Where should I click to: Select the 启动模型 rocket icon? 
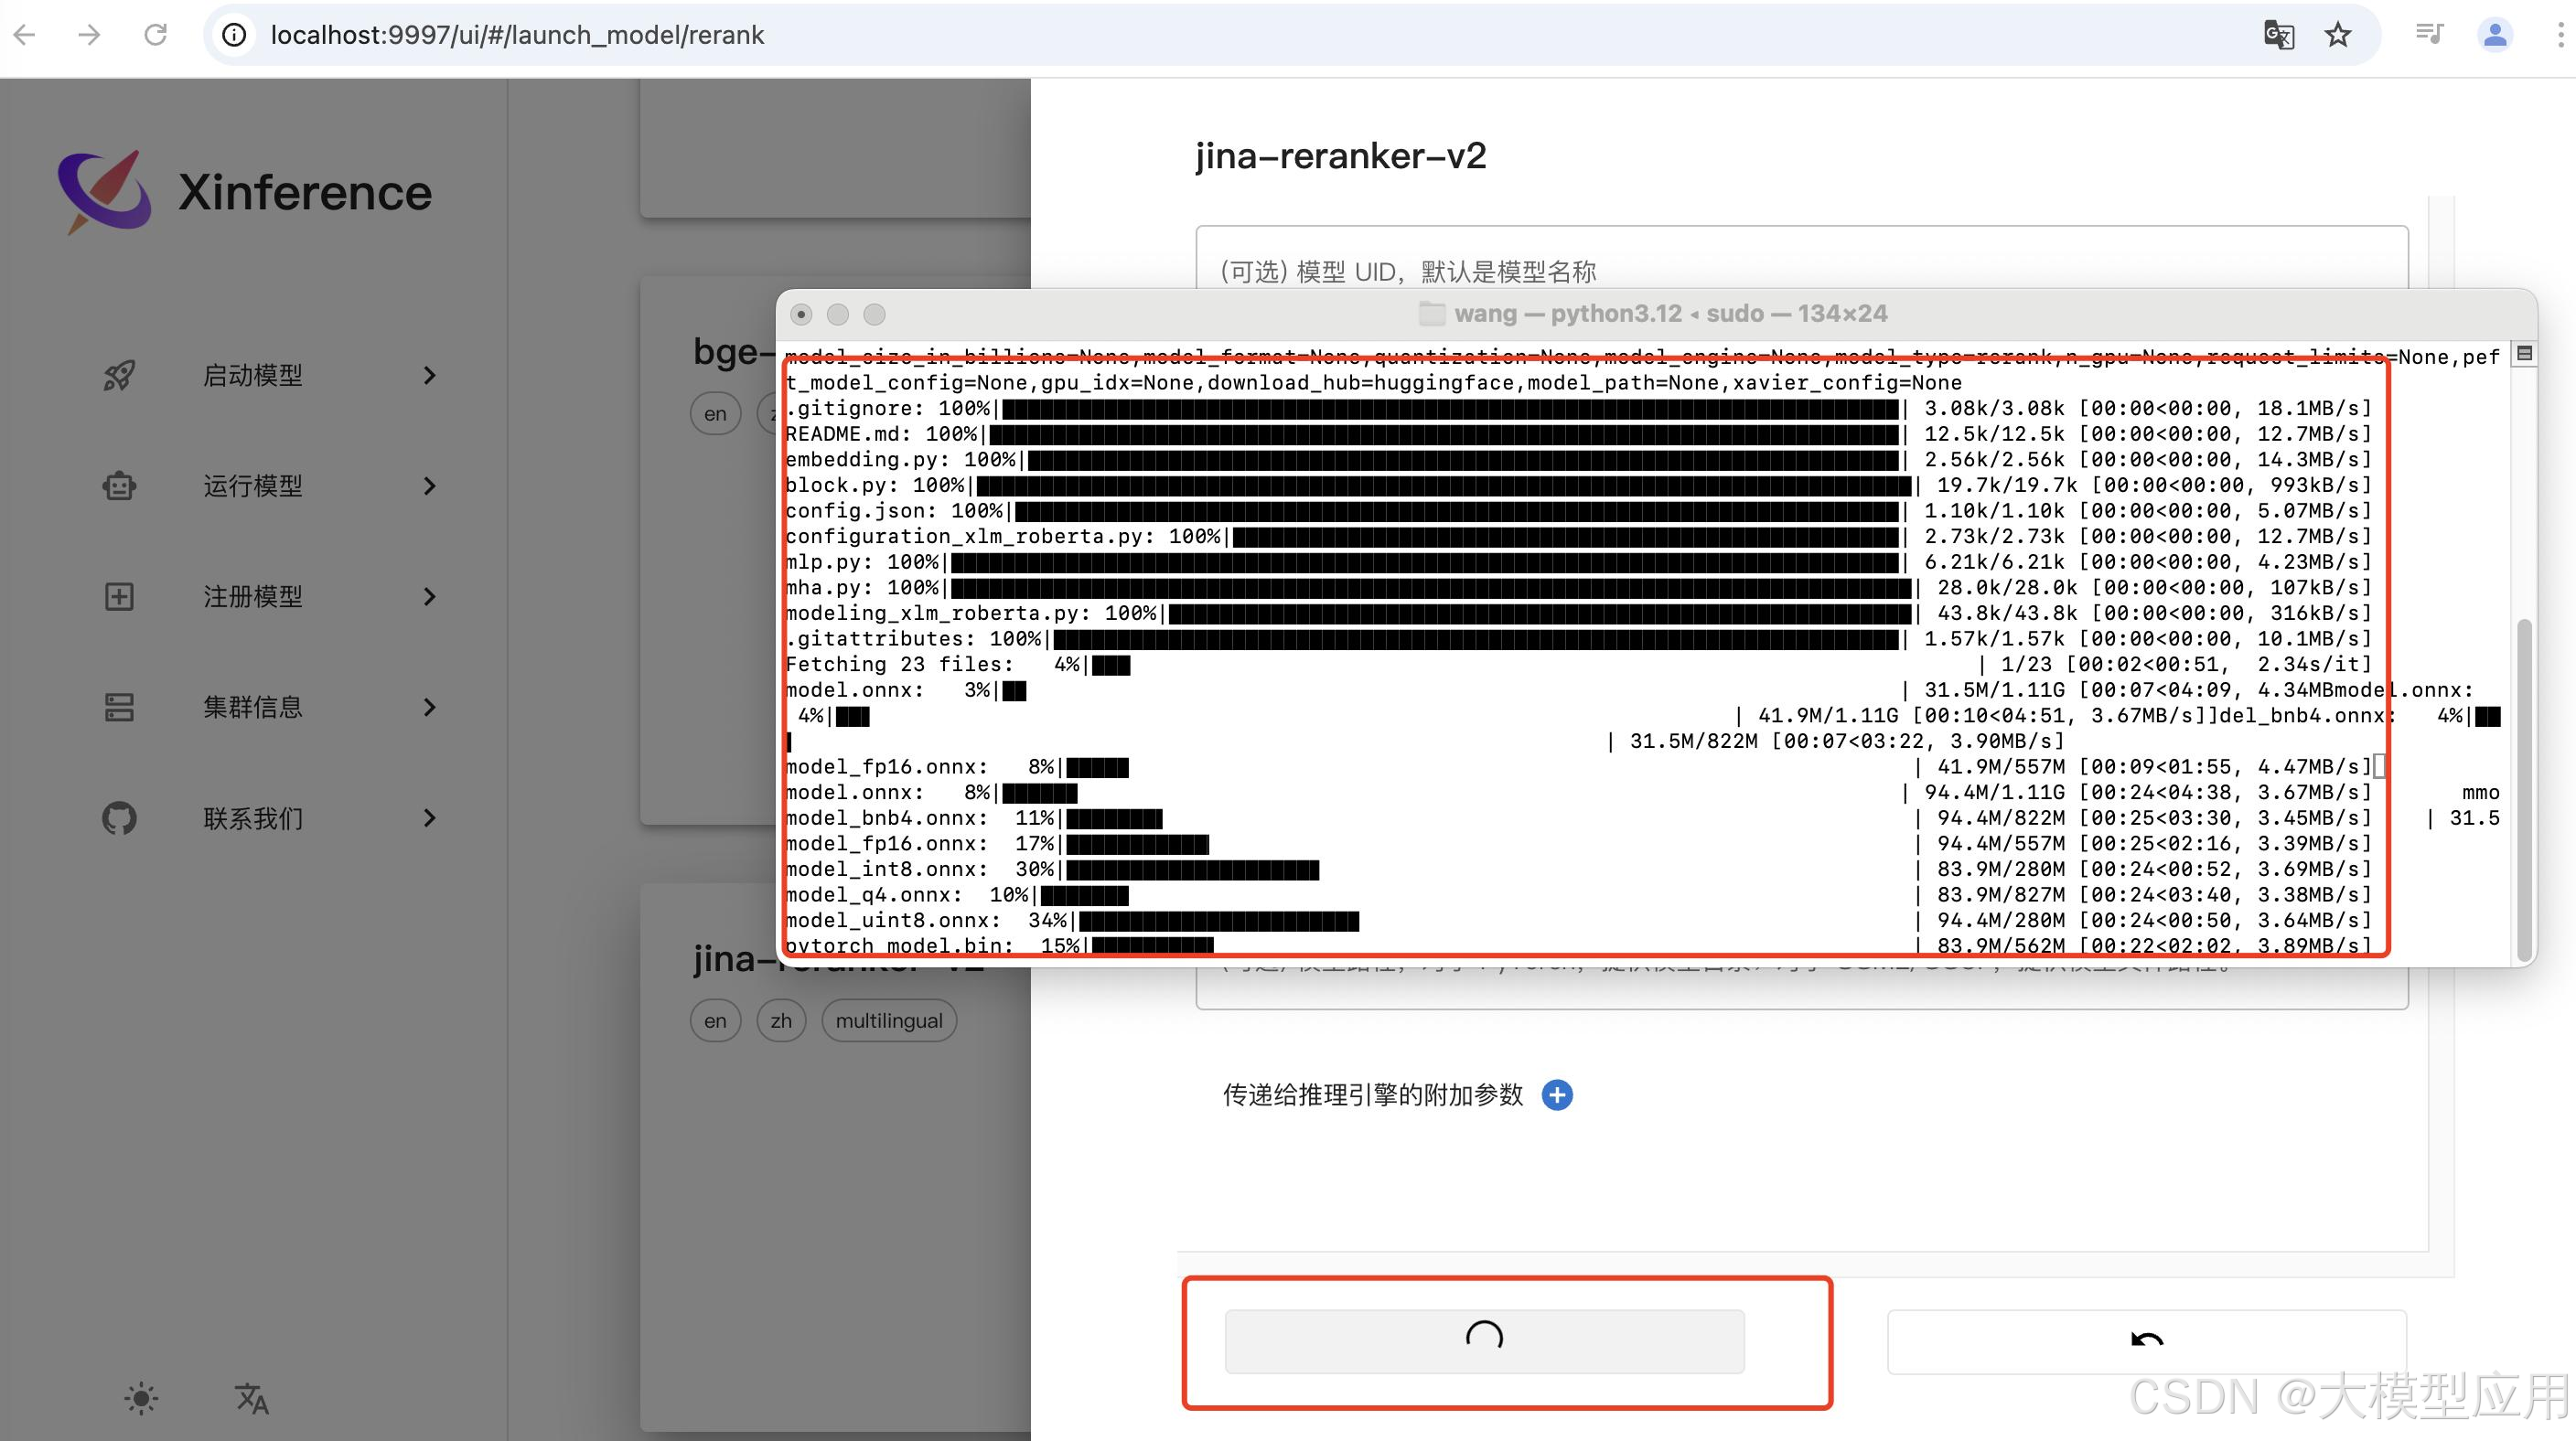pyautogui.click(x=119, y=375)
